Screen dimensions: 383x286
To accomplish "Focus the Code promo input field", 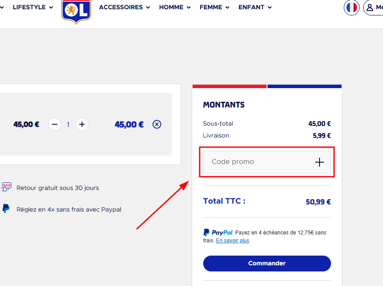I will [256, 162].
